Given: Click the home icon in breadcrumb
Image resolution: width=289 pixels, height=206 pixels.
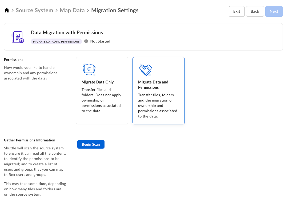Looking at the screenshot, I should point(7,10).
